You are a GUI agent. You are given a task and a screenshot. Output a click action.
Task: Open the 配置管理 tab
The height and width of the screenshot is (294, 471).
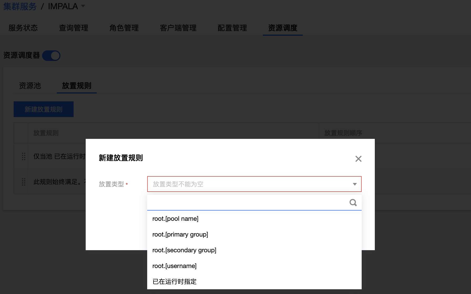click(x=232, y=28)
